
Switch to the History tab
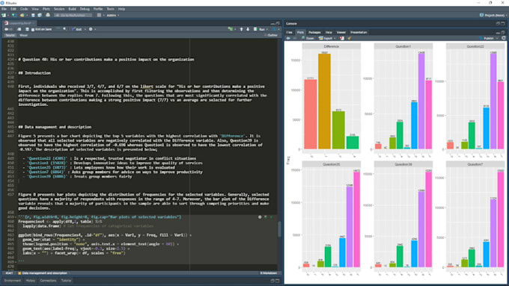click(31, 281)
